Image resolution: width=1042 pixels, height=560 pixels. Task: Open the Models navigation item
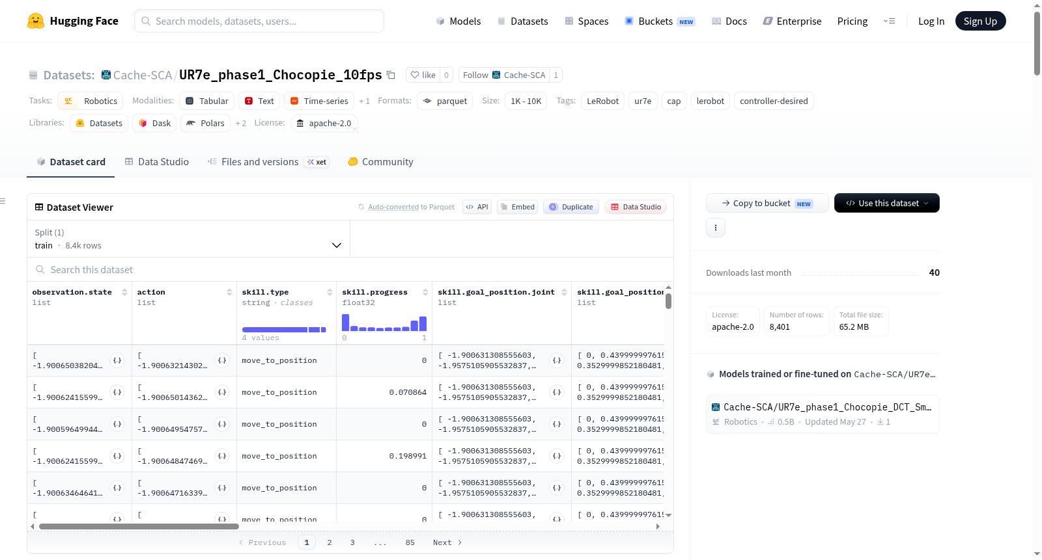(458, 21)
